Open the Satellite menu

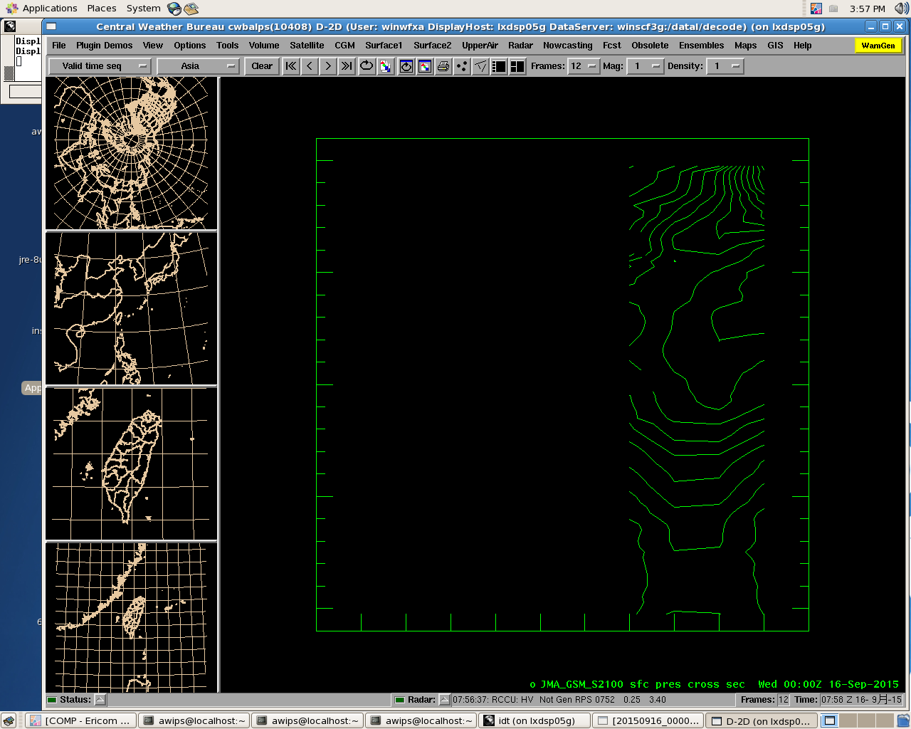(307, 46)
